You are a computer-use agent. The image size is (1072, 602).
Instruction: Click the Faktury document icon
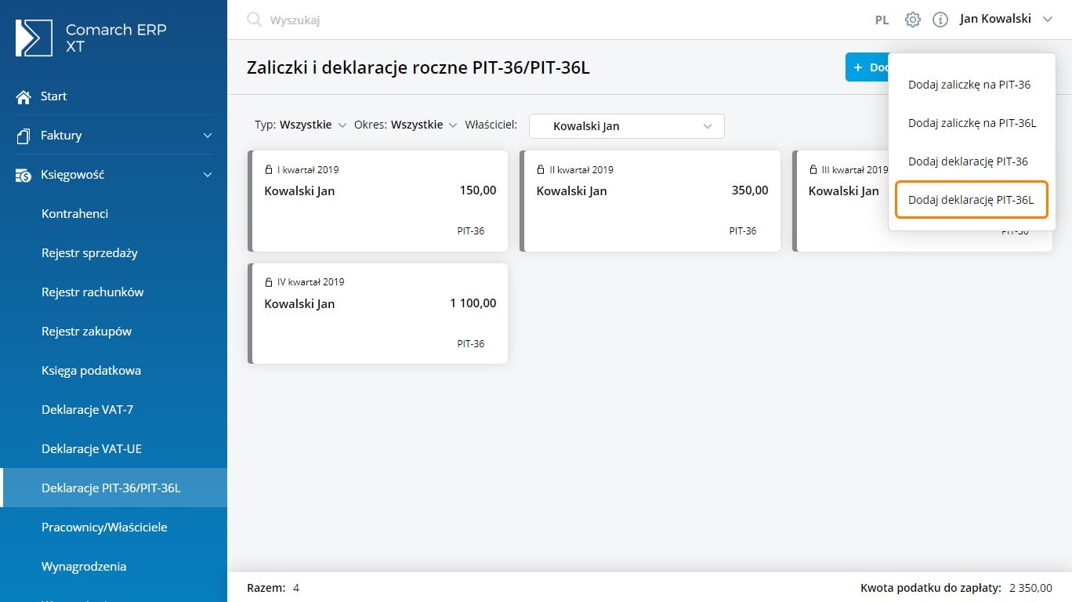coord(24,136)
